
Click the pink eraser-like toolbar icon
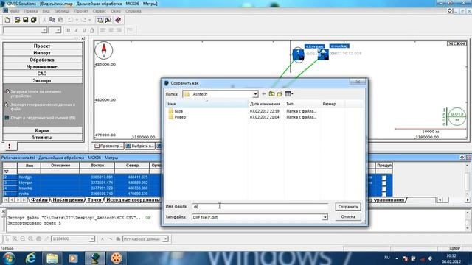118,20
